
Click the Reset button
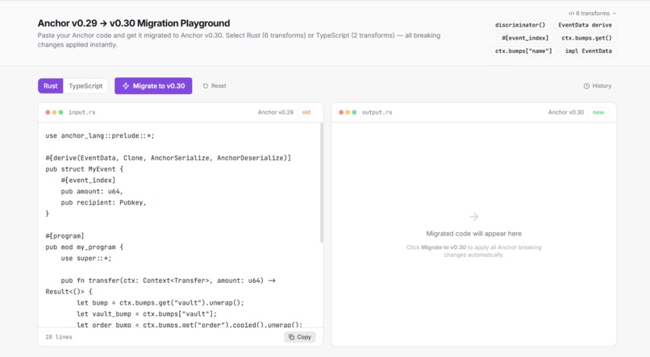click(215, 85)
